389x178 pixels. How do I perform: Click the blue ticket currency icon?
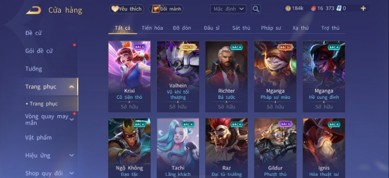339,8
